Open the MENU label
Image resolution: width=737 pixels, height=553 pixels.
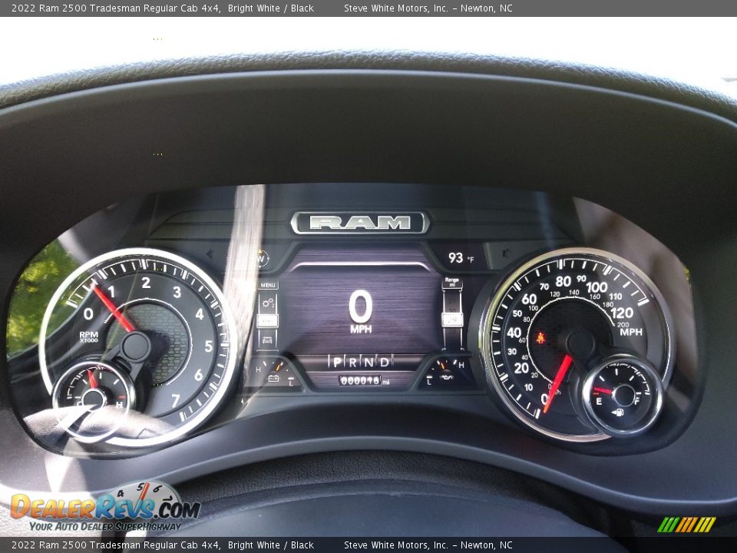click(x=268, y=285)
